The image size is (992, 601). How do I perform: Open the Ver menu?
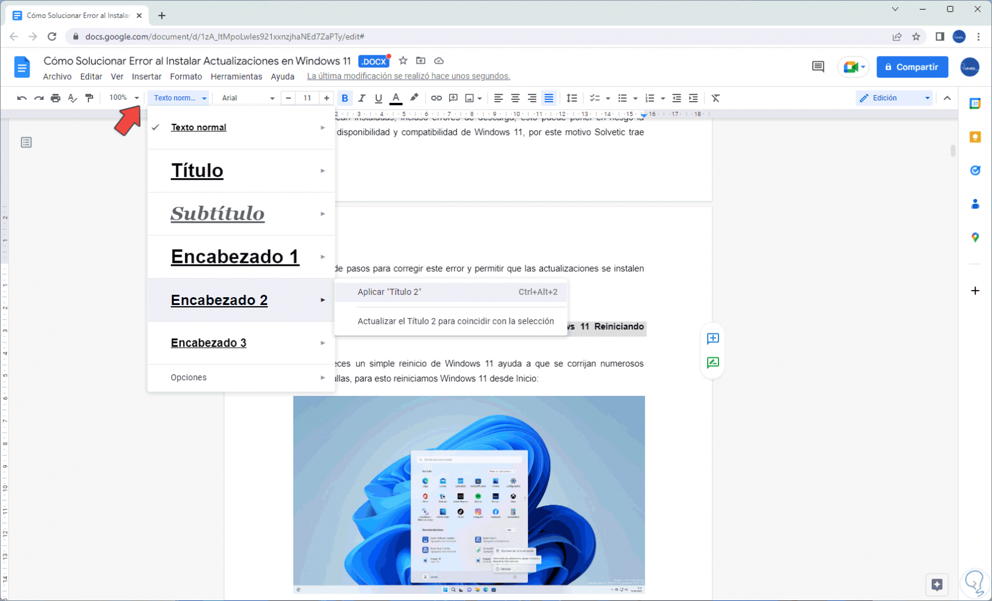tap(117, 76)
